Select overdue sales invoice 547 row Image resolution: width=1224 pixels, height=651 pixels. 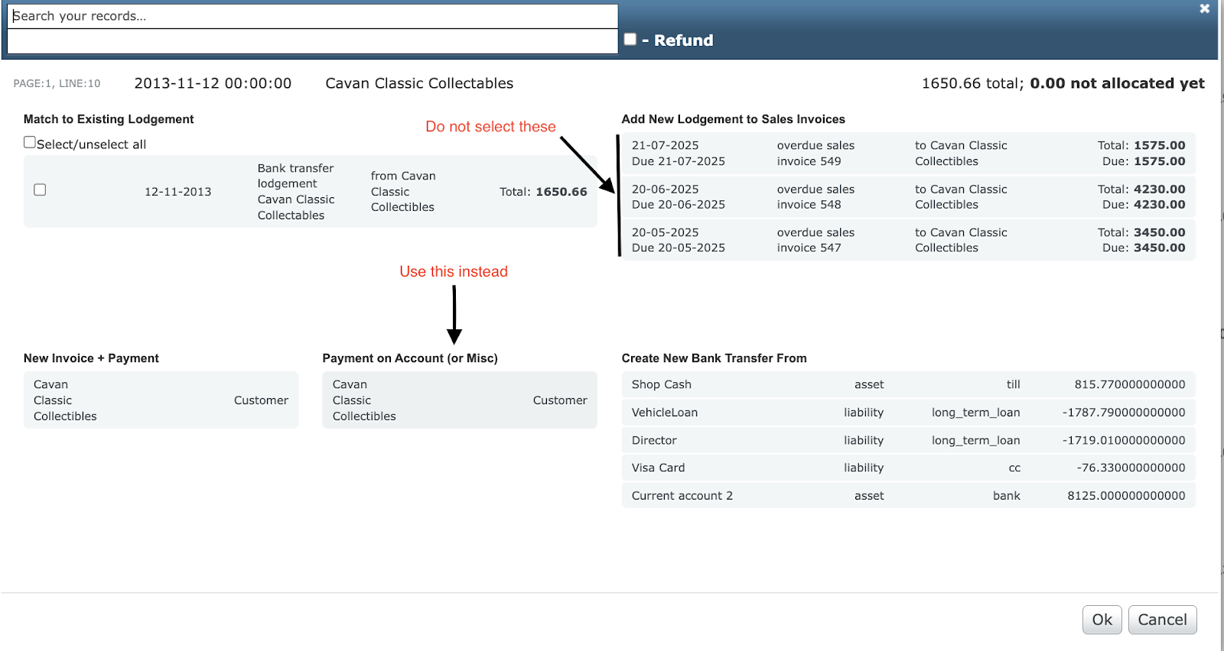pos(907,240)
